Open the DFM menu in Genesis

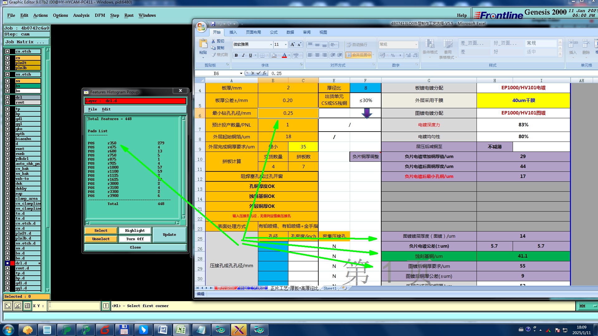click(100, 15)
